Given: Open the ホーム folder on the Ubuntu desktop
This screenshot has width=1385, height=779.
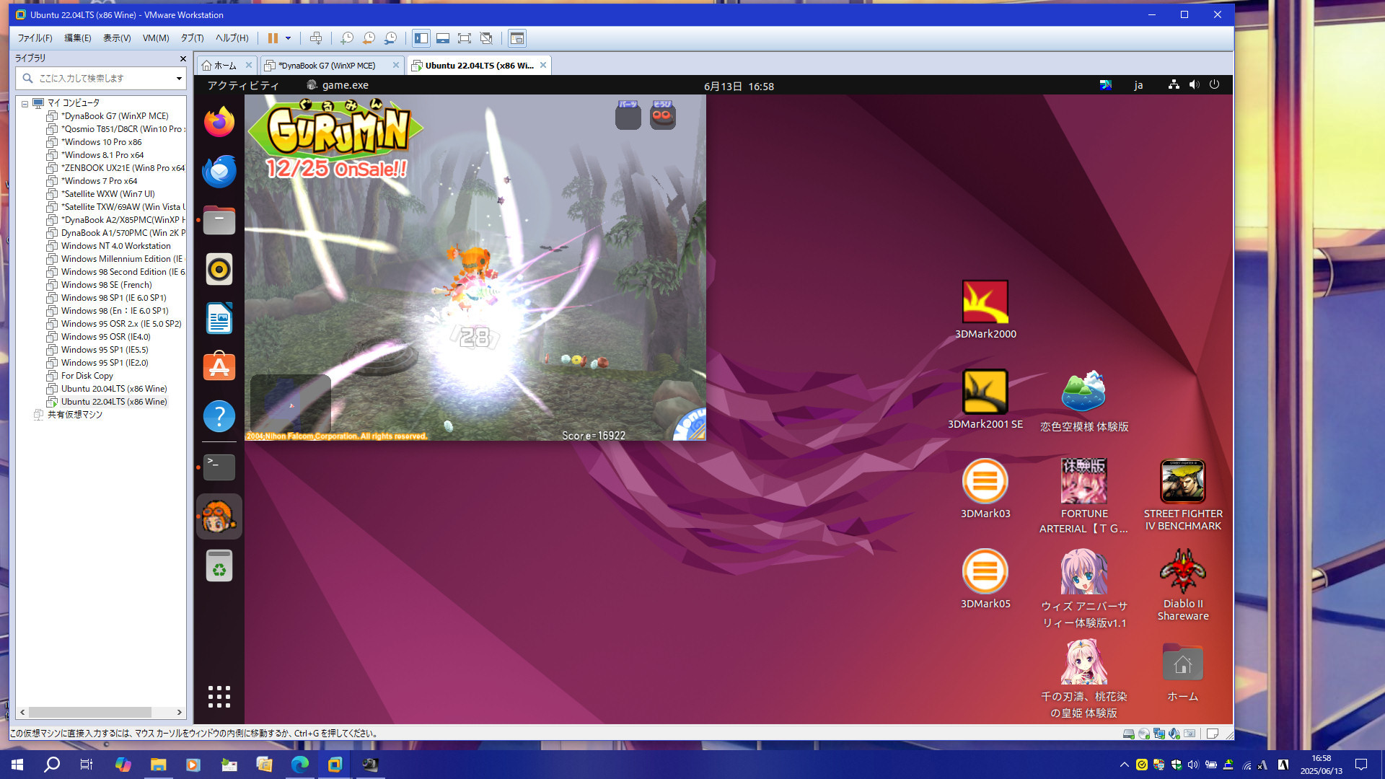Looking at the screenshot, I should pos(1183,672).
